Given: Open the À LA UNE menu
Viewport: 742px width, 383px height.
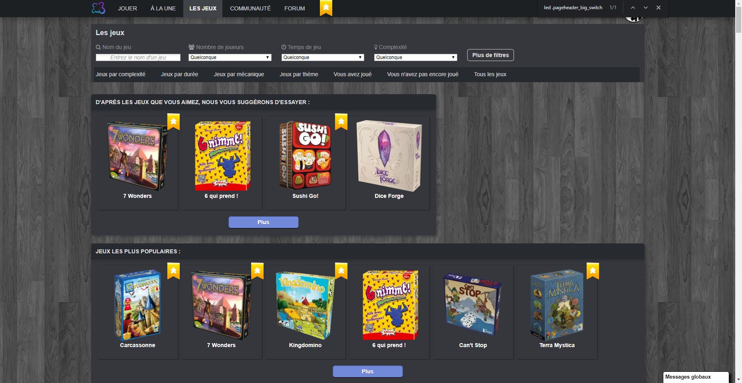Looking at the screenshot, I should click(x=163, y=8).
